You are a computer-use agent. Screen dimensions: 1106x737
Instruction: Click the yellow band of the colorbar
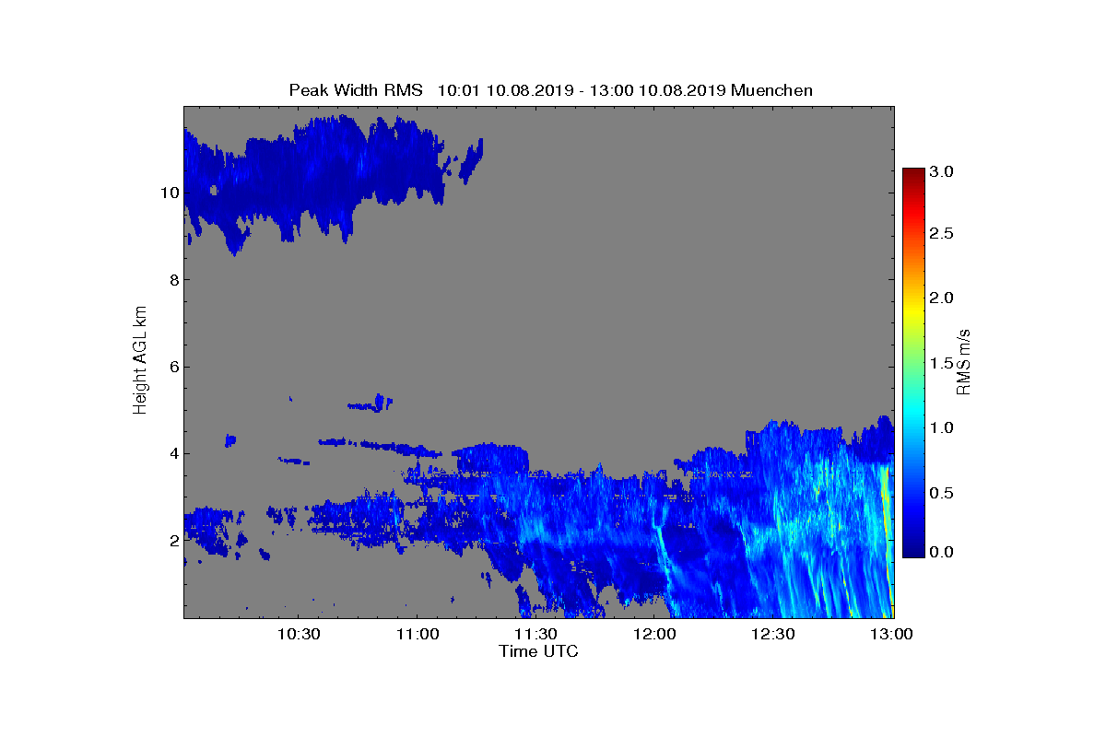[x=912, y=310]
